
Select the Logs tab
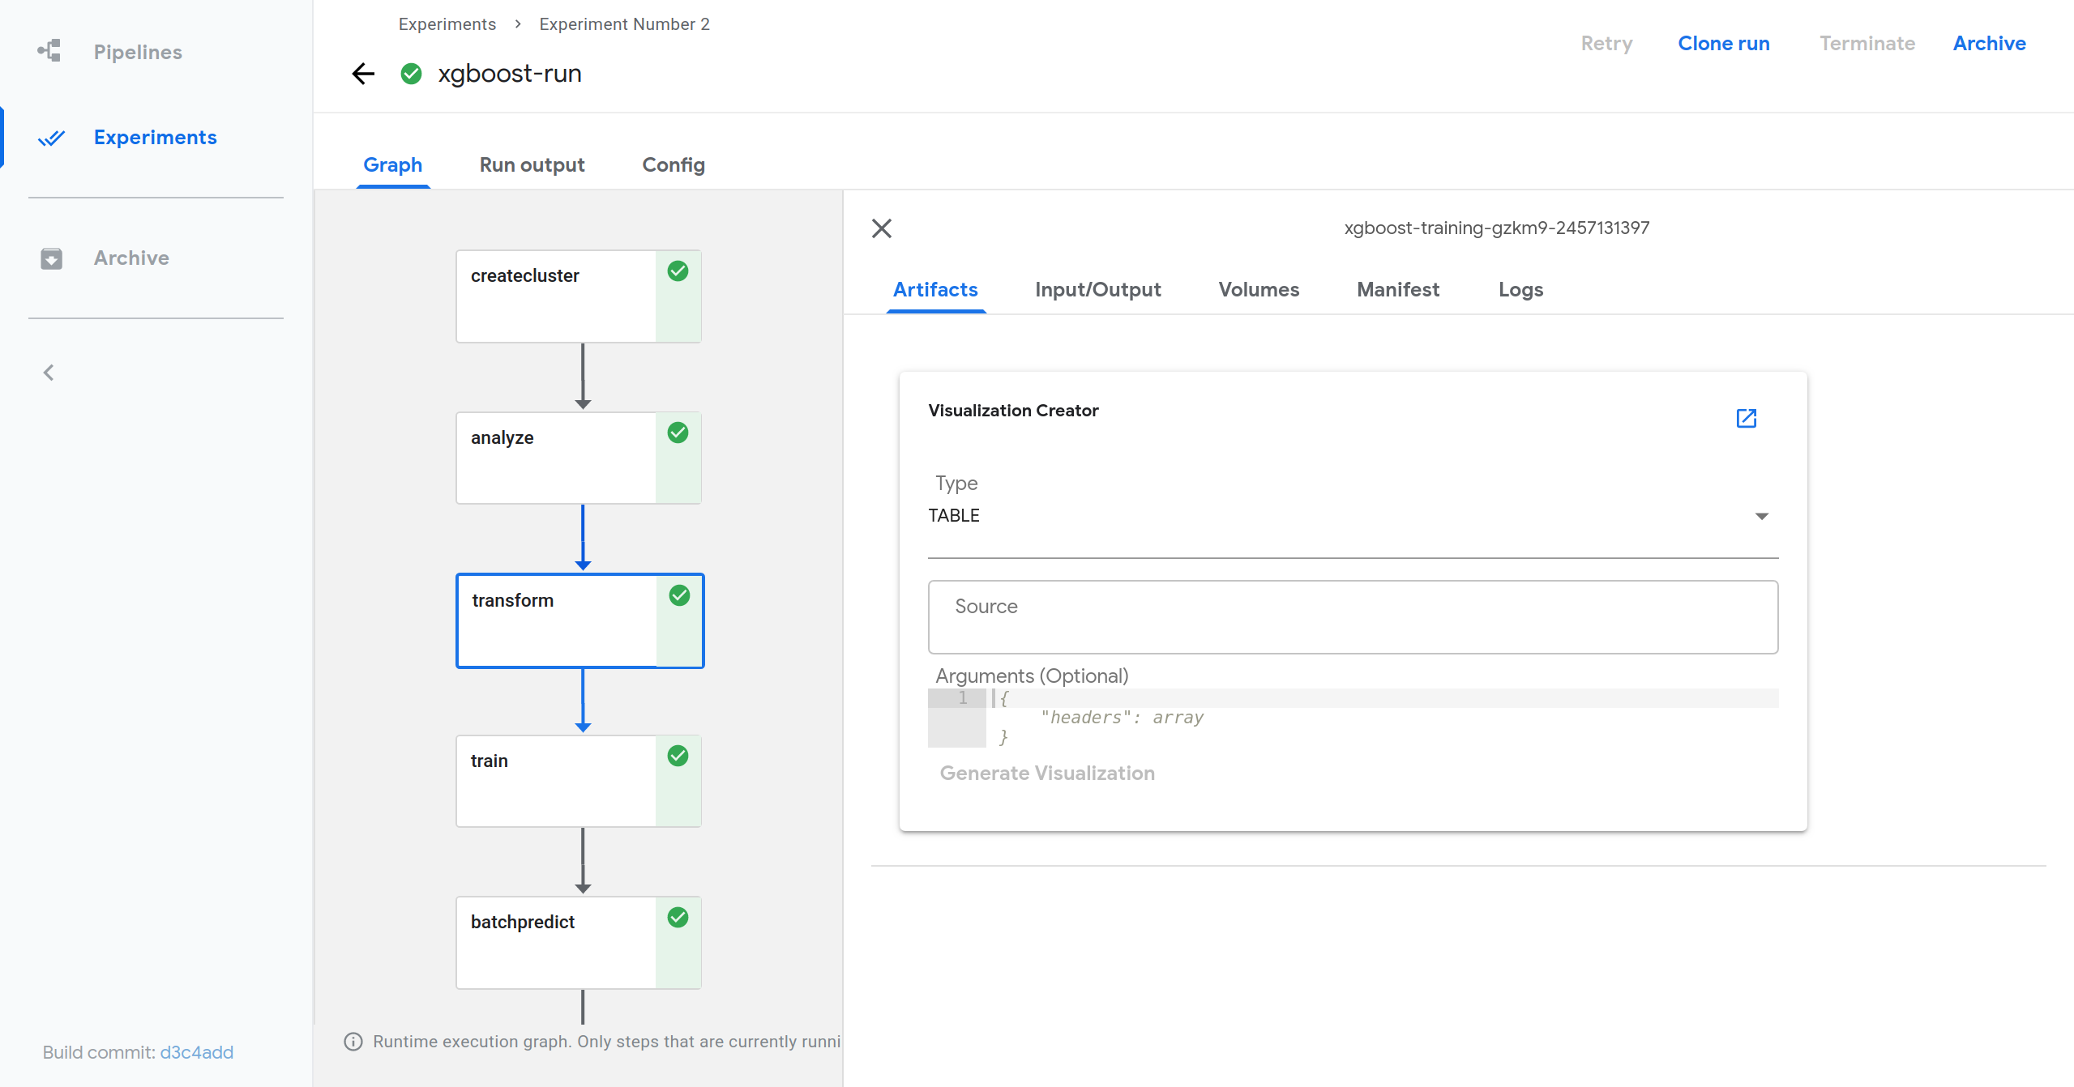[1521, 289]
